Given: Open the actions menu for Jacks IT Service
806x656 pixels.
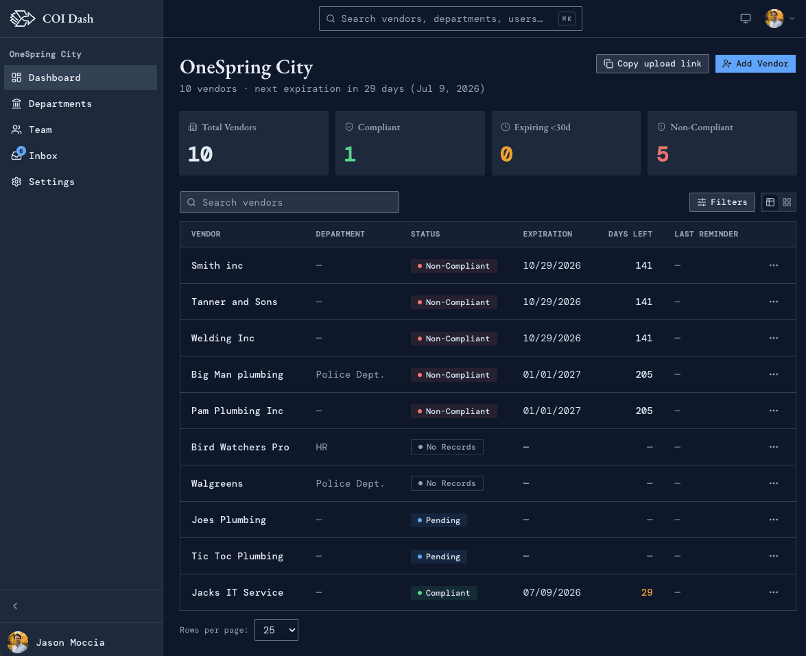Looking at the screenshot, I should (x=774, y=592).
